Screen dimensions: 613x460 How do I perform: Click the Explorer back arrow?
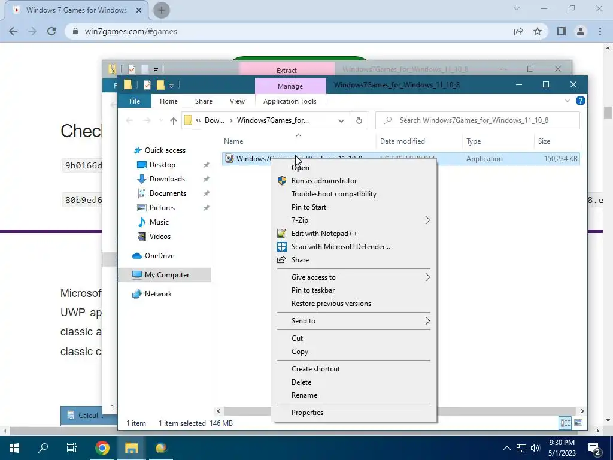pos(129,120)
